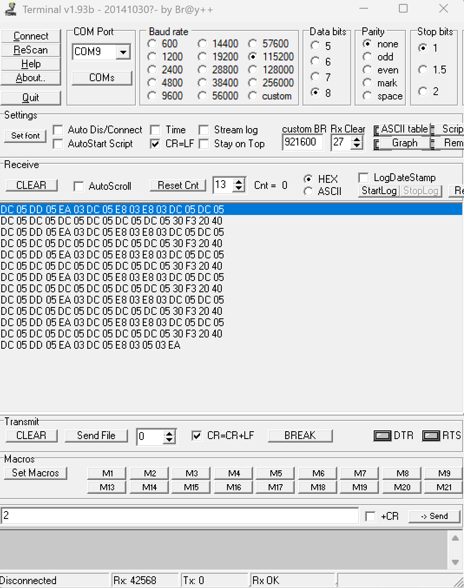Viewport: 464px width, 588px height.
Task: Quit the terminal application
Action: 31,98
